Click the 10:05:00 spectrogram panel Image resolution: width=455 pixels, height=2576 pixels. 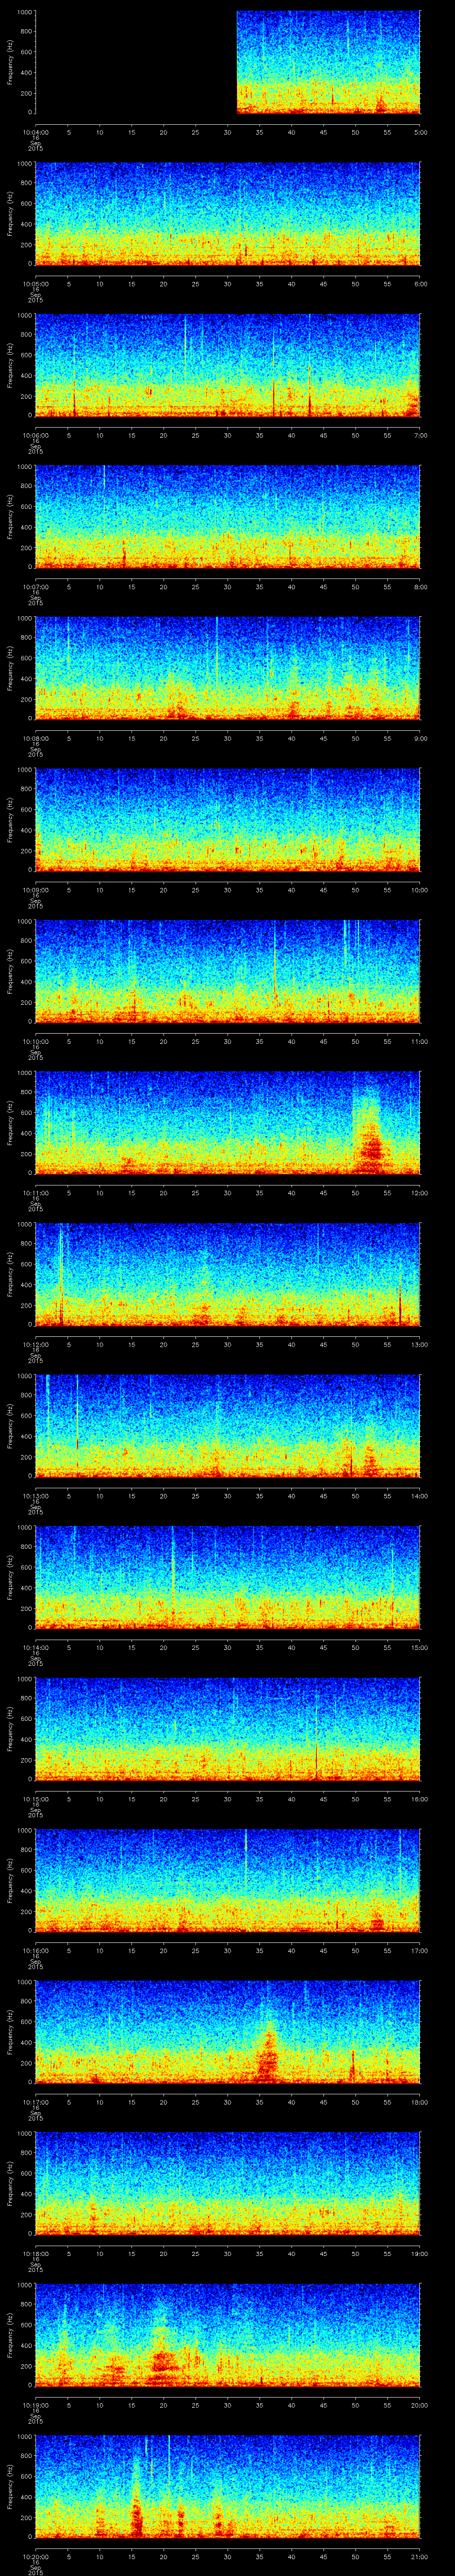[x=228, y=213]
